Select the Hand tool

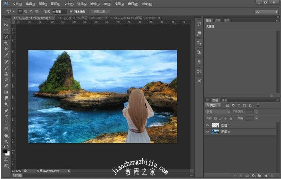(x=6, y=135)
